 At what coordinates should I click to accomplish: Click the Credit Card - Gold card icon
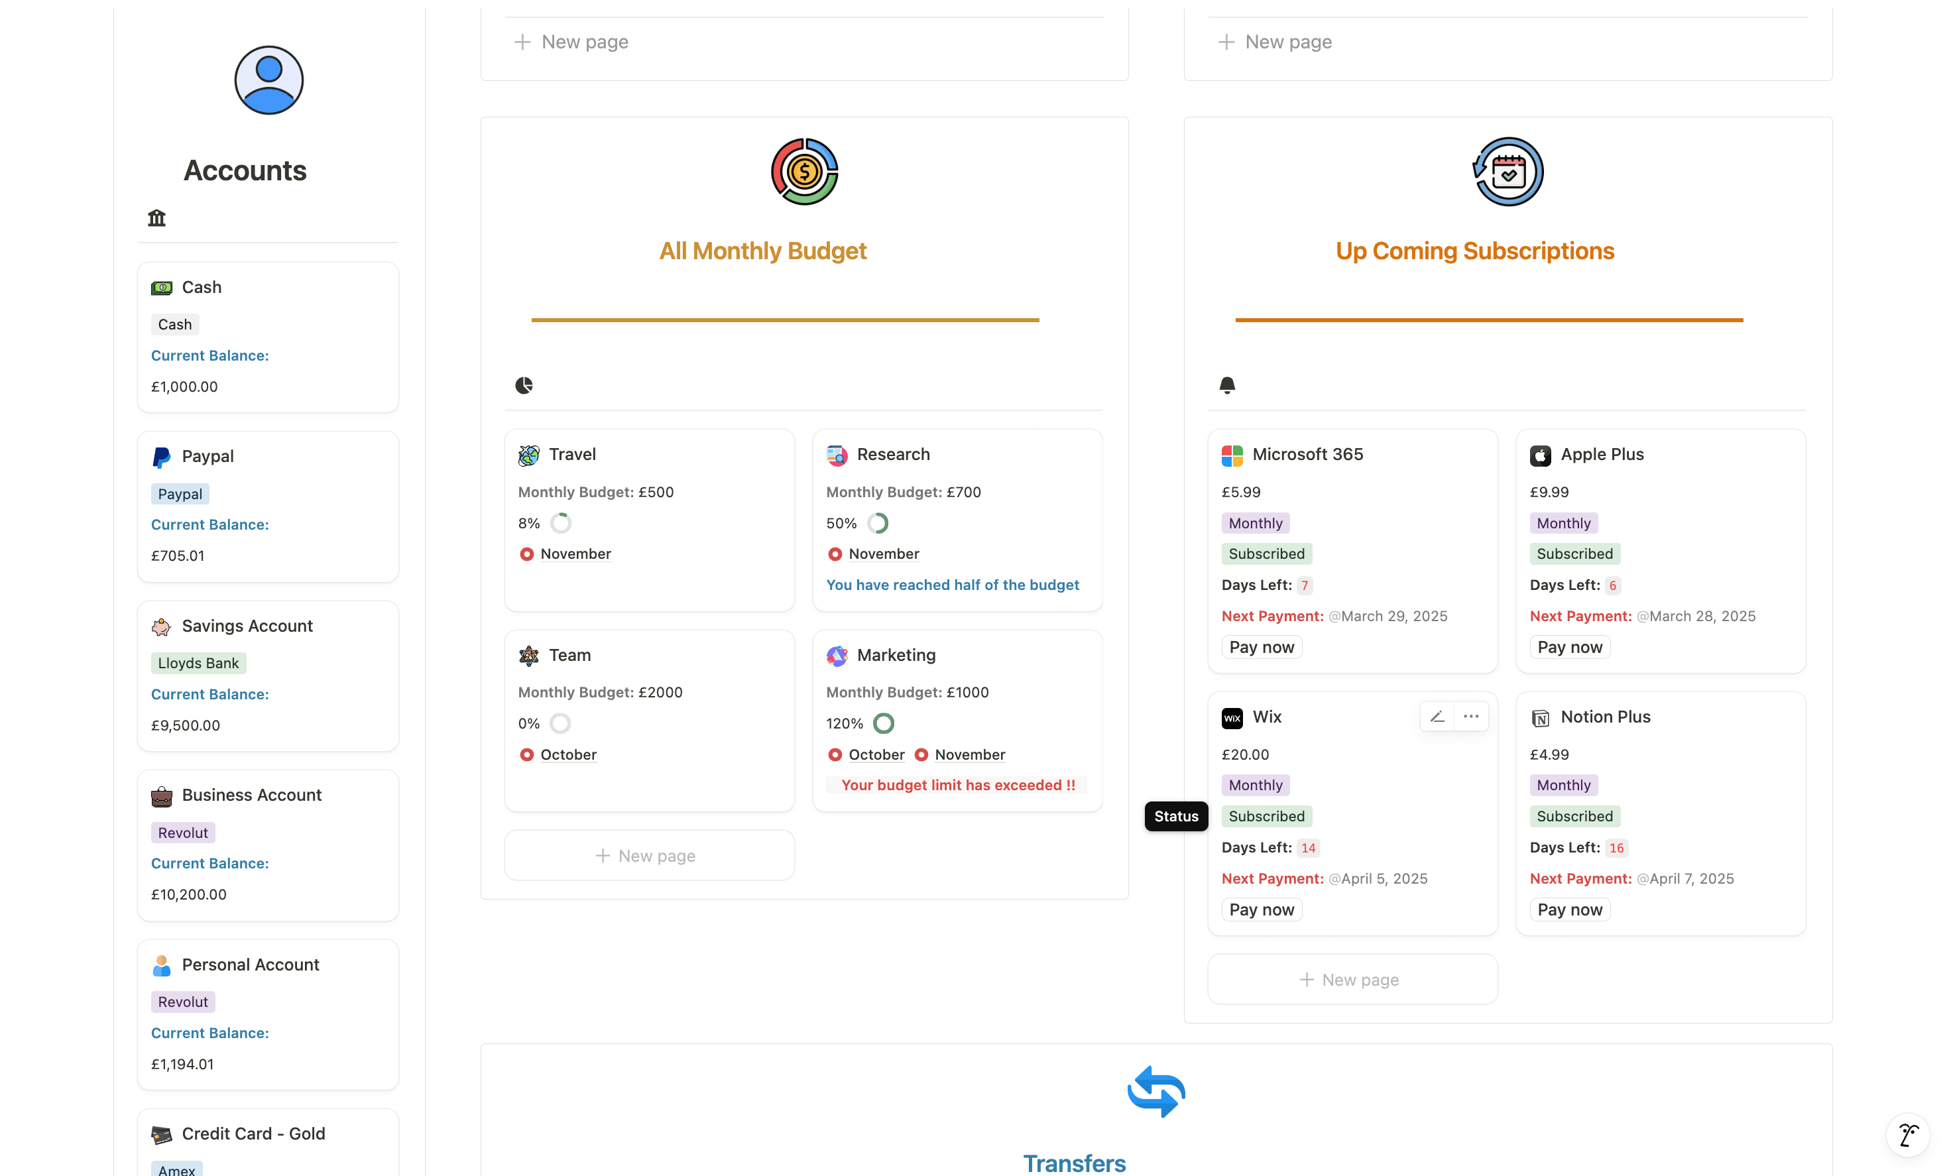tap(161, 1134)
